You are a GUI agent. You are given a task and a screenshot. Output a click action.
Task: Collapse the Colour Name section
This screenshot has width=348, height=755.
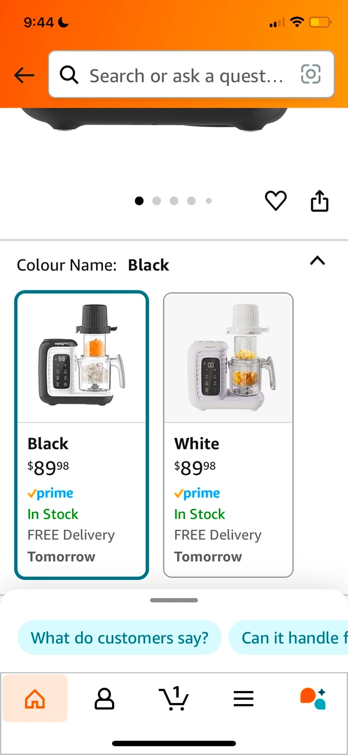point(317,261)
